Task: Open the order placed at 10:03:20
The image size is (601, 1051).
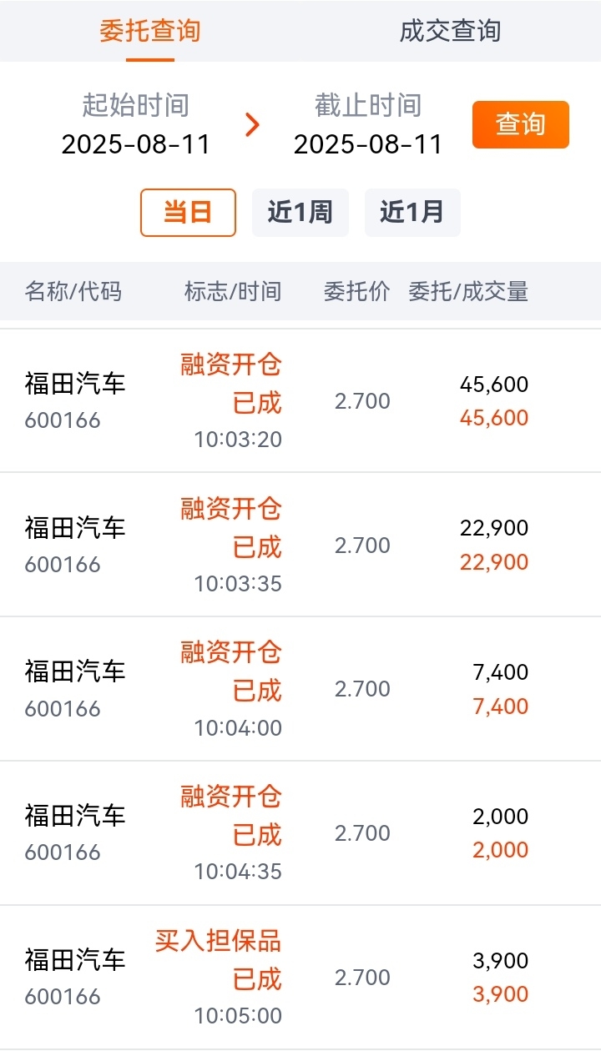Action: [300, 401]
